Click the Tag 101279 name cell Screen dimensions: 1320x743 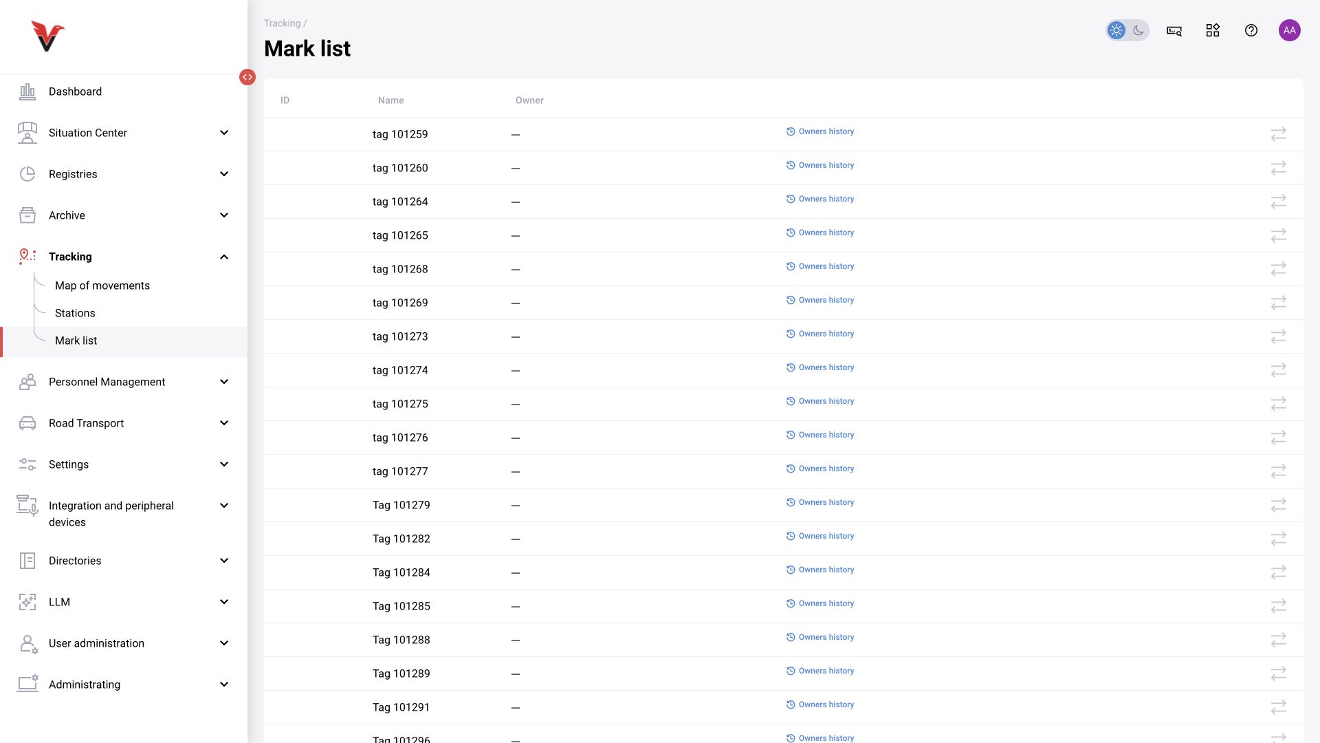coord(401,505)
